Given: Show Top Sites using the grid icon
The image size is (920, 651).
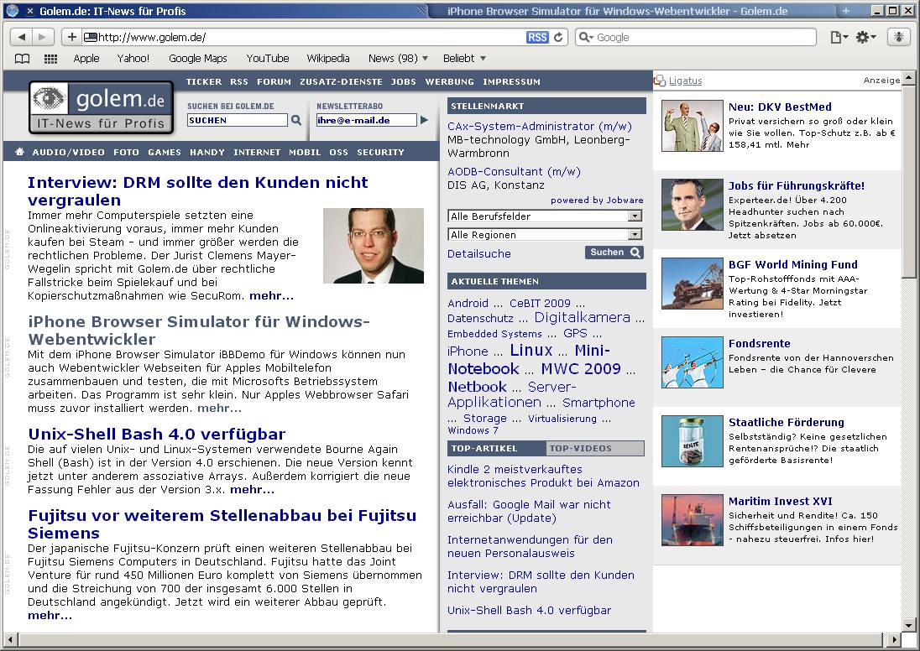Looking at the screenshot, I should [x=50, y=59].
